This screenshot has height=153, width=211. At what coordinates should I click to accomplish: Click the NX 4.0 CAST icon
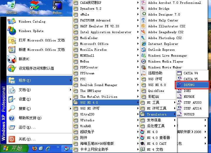(x=142, y=144)
